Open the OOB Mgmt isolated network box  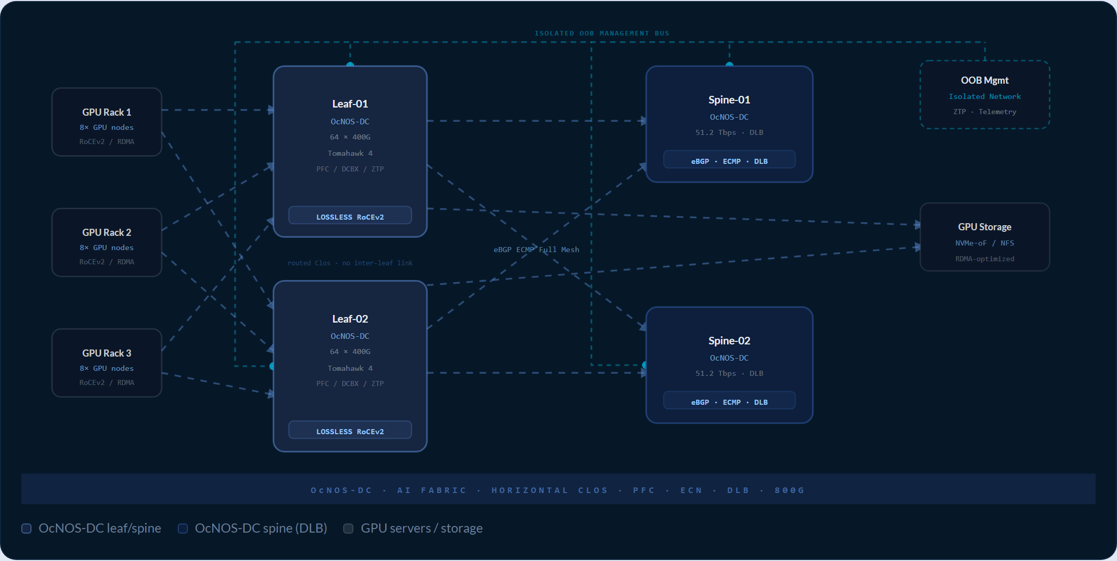click(984, 95)
